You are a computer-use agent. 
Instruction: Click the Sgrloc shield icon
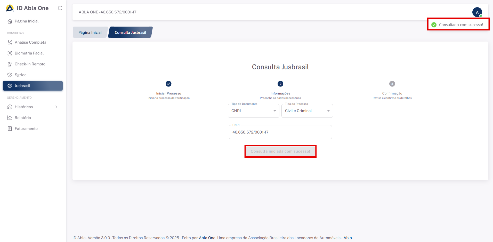click(x=10, y=75)
